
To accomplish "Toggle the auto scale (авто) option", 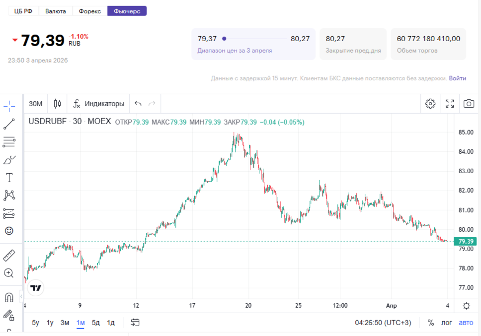I will click(x=466, y=323).
